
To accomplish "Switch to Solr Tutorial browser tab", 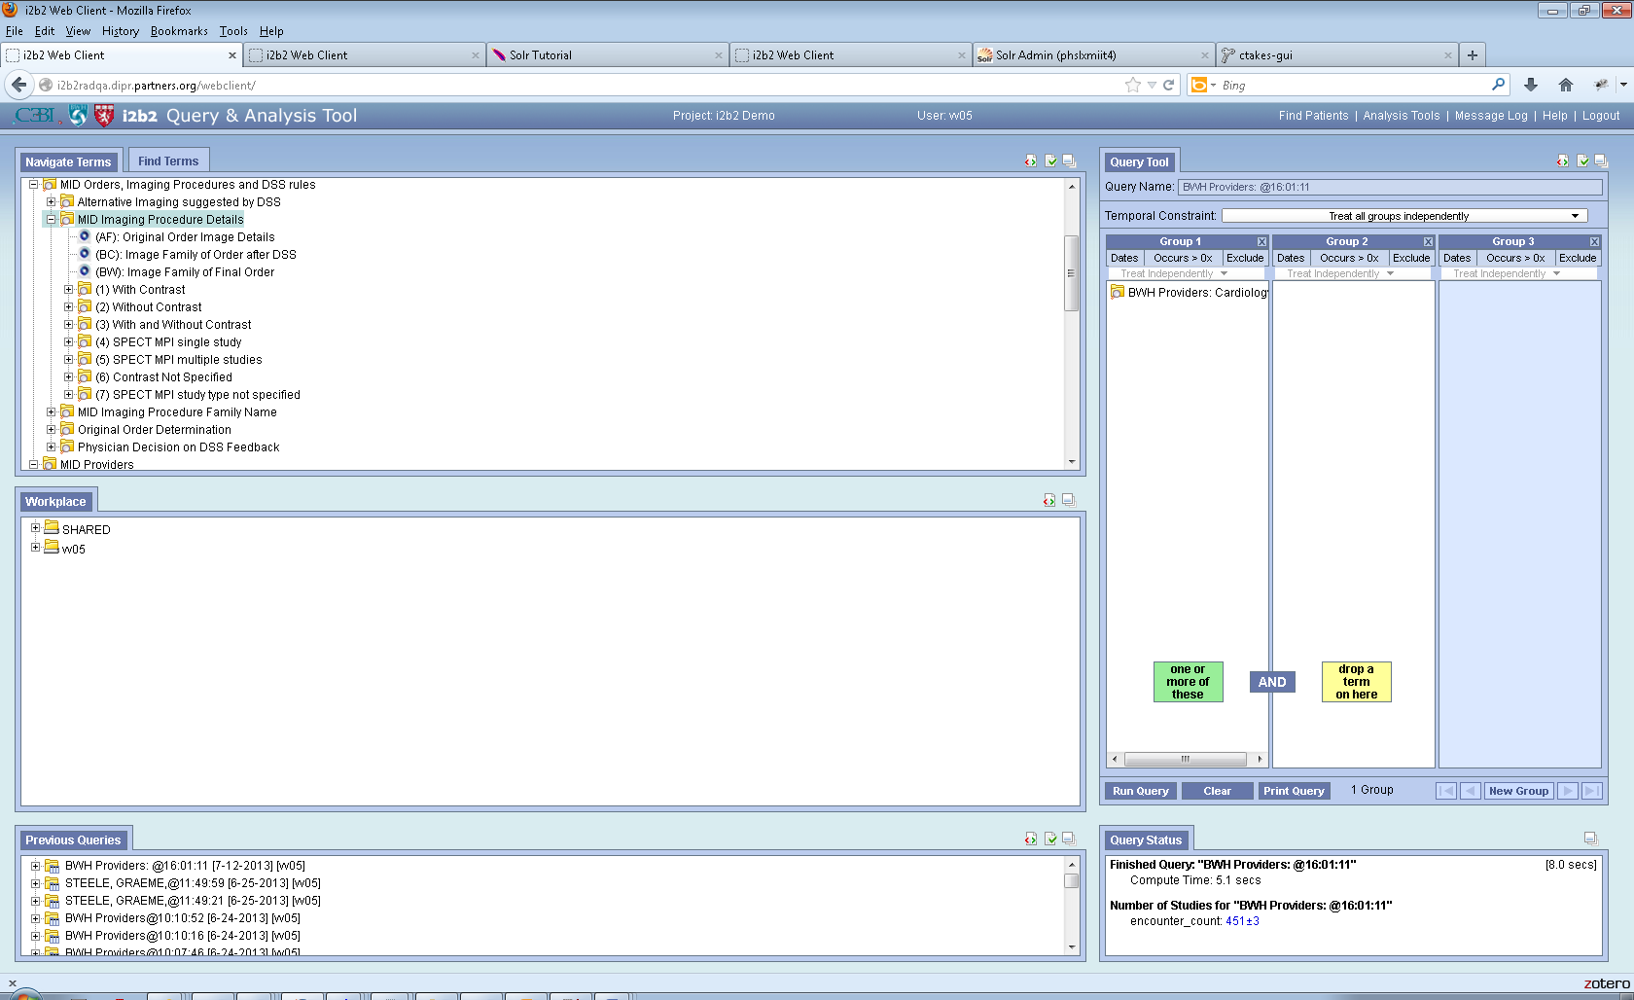I will coord(608,55).
